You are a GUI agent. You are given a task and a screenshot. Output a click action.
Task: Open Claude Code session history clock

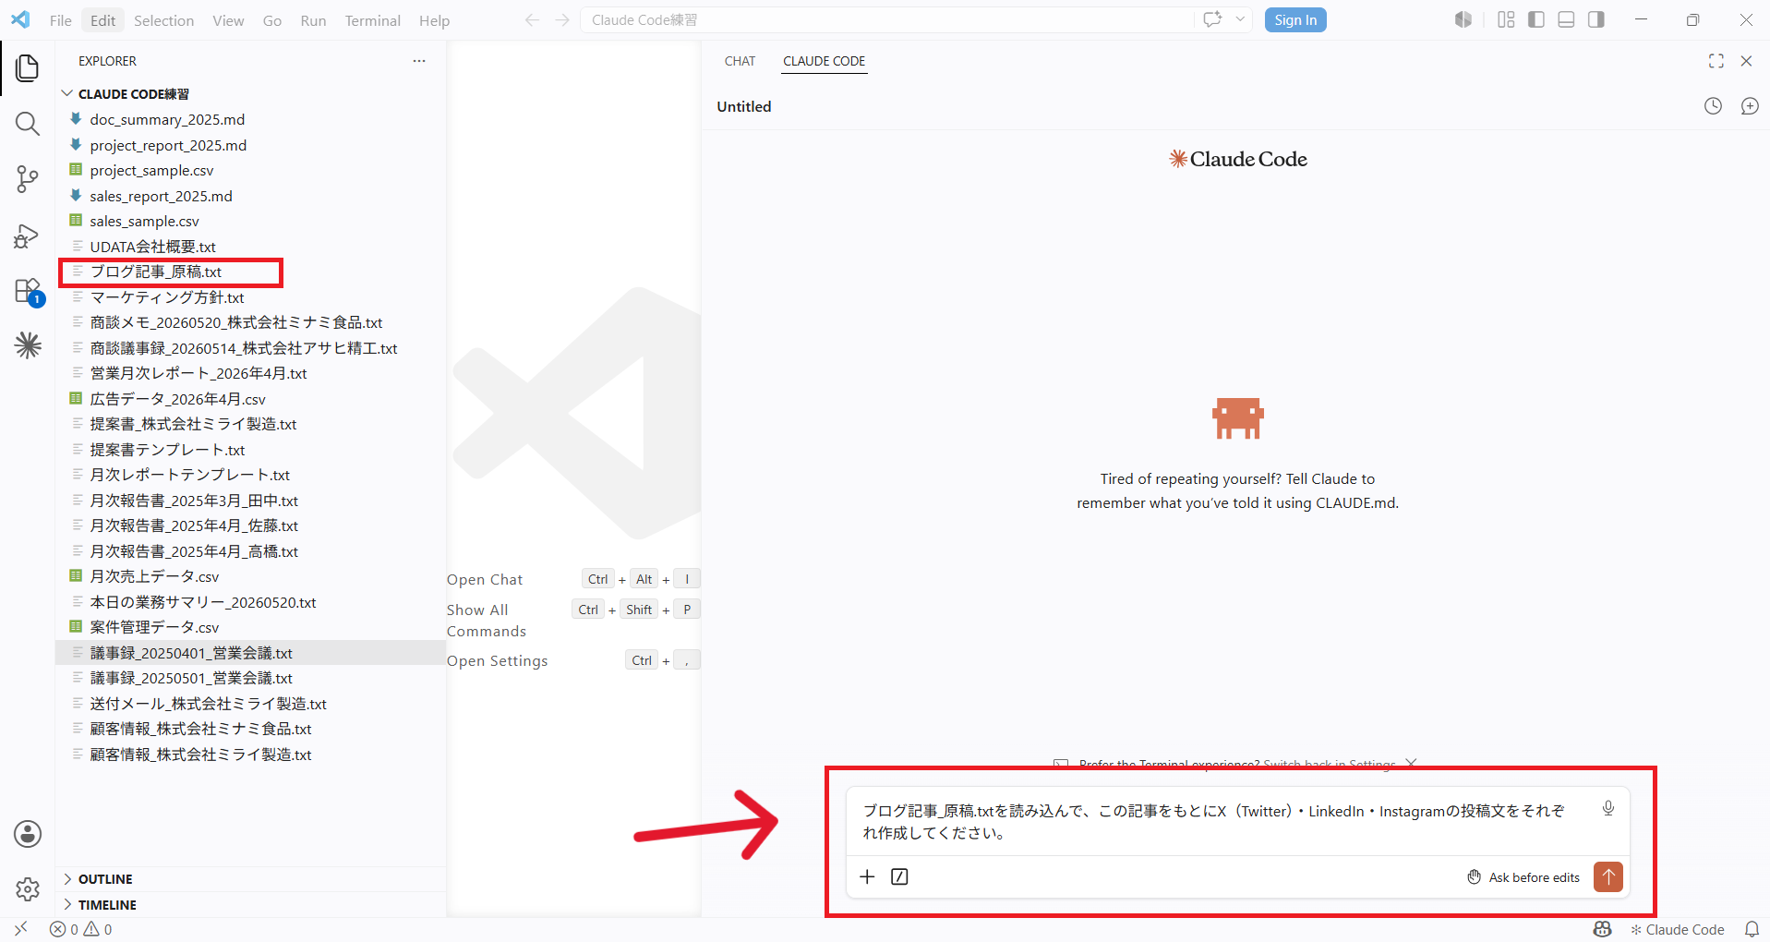(x=1713, y=106)
